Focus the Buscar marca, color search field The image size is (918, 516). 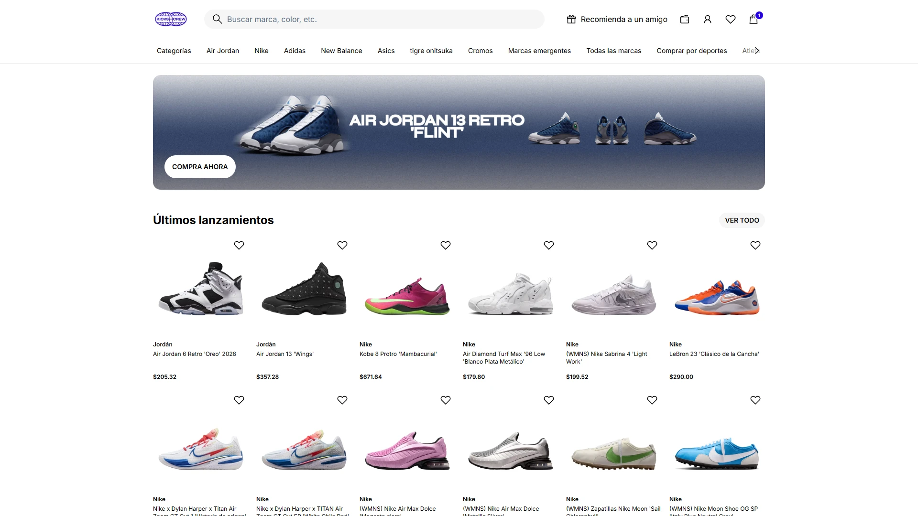point(374,19)
